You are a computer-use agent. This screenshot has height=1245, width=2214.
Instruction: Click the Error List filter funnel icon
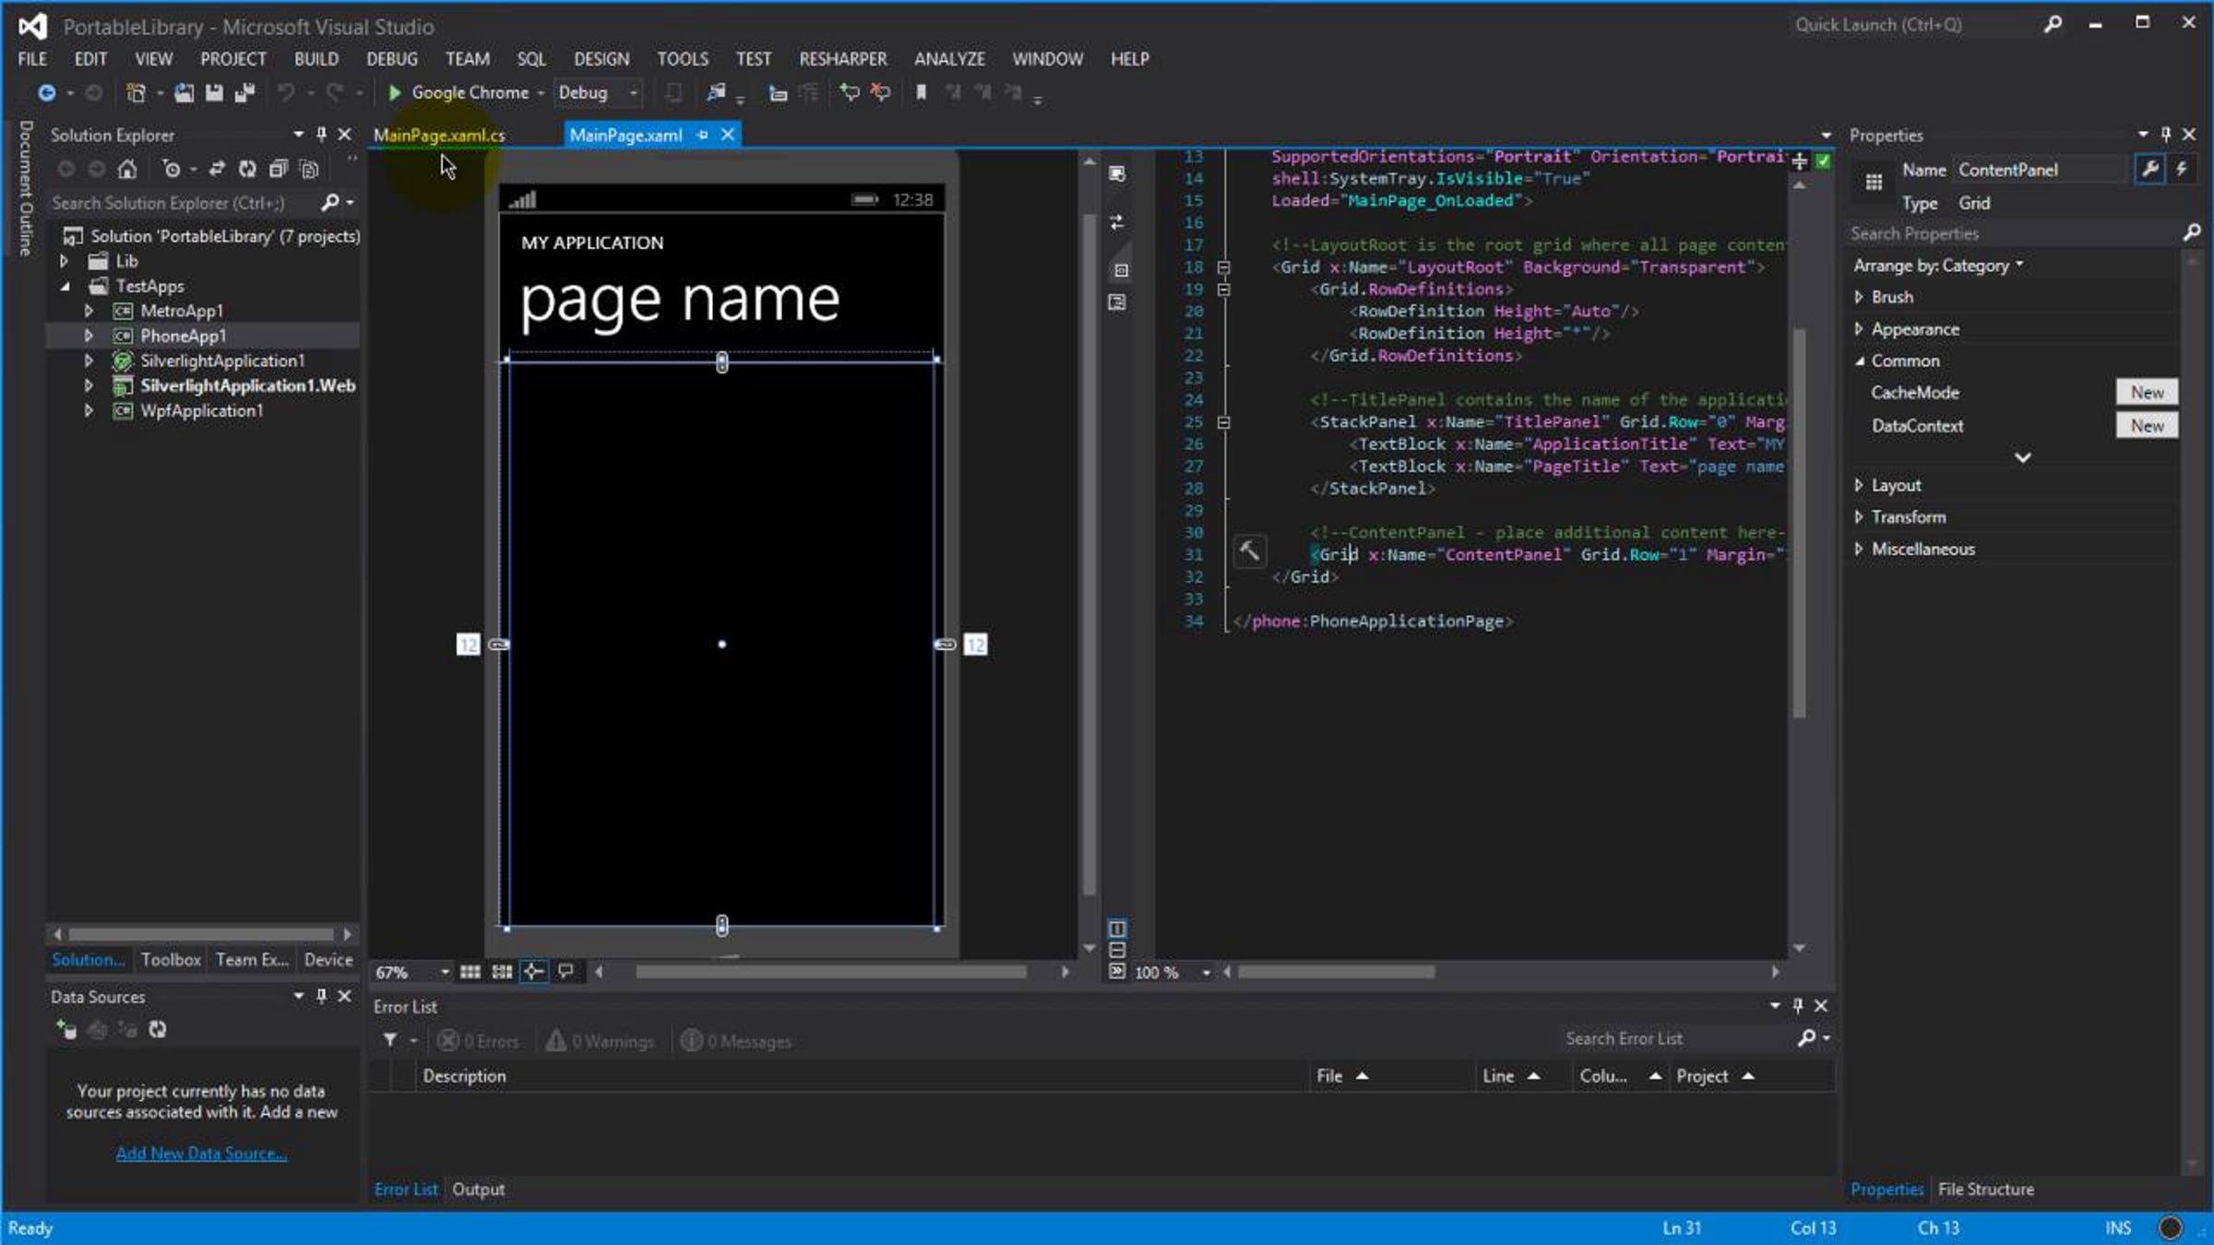[x=390, y=1040]
